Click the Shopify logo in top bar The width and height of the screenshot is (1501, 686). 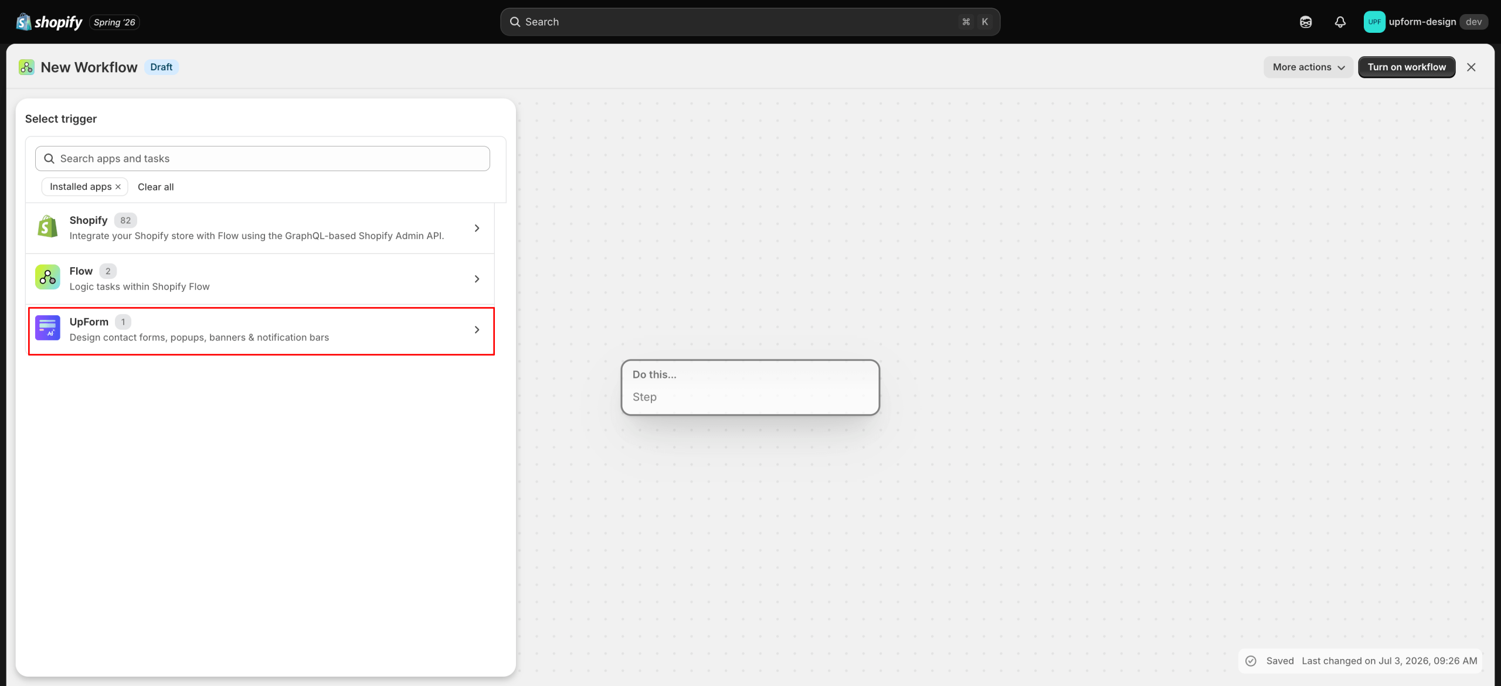49,22
